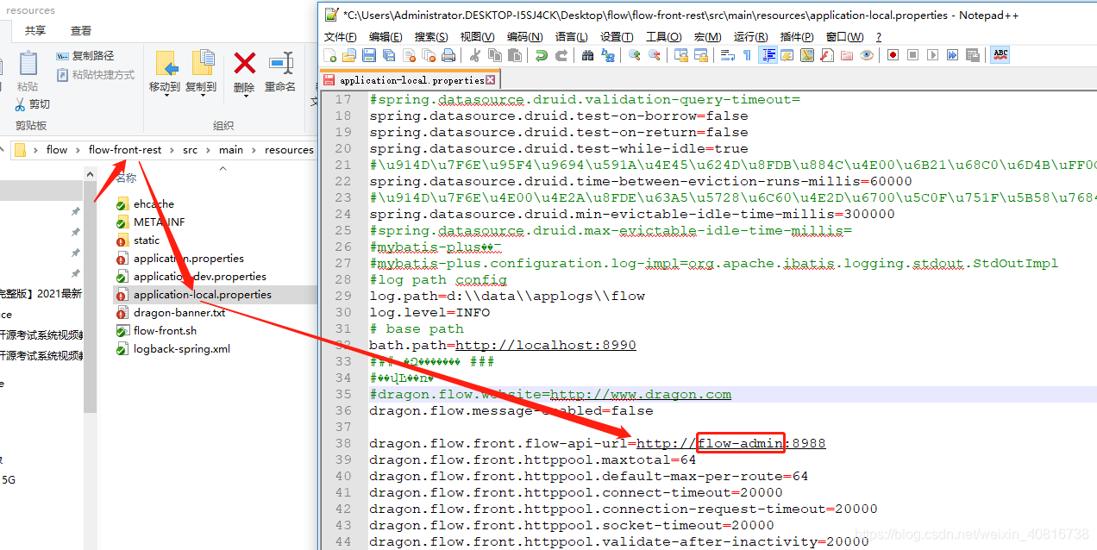Click the chevron after flow-front-rest in address bar

tap(172, 150)
